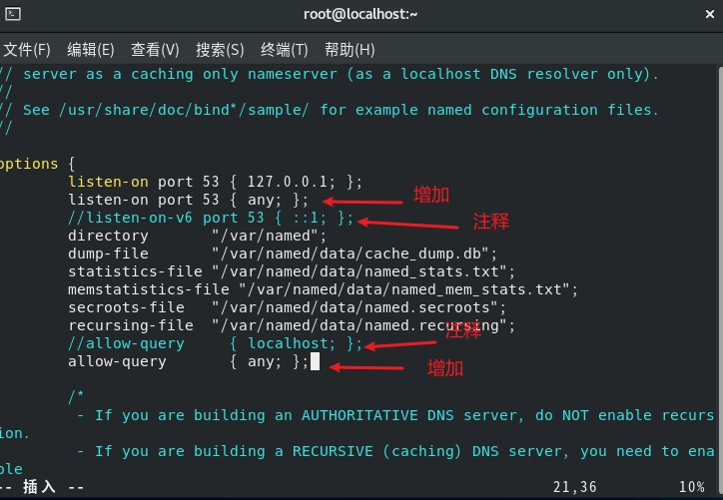Open the 文件(F) menu
This screenshot has width=723, height=500.
(27, 49)
